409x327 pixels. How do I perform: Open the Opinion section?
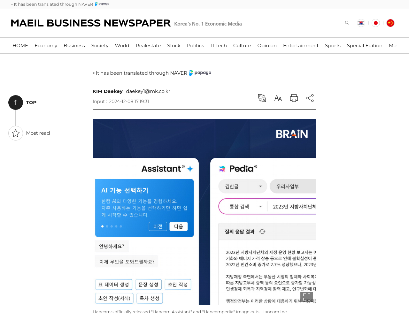pos(267,46)
